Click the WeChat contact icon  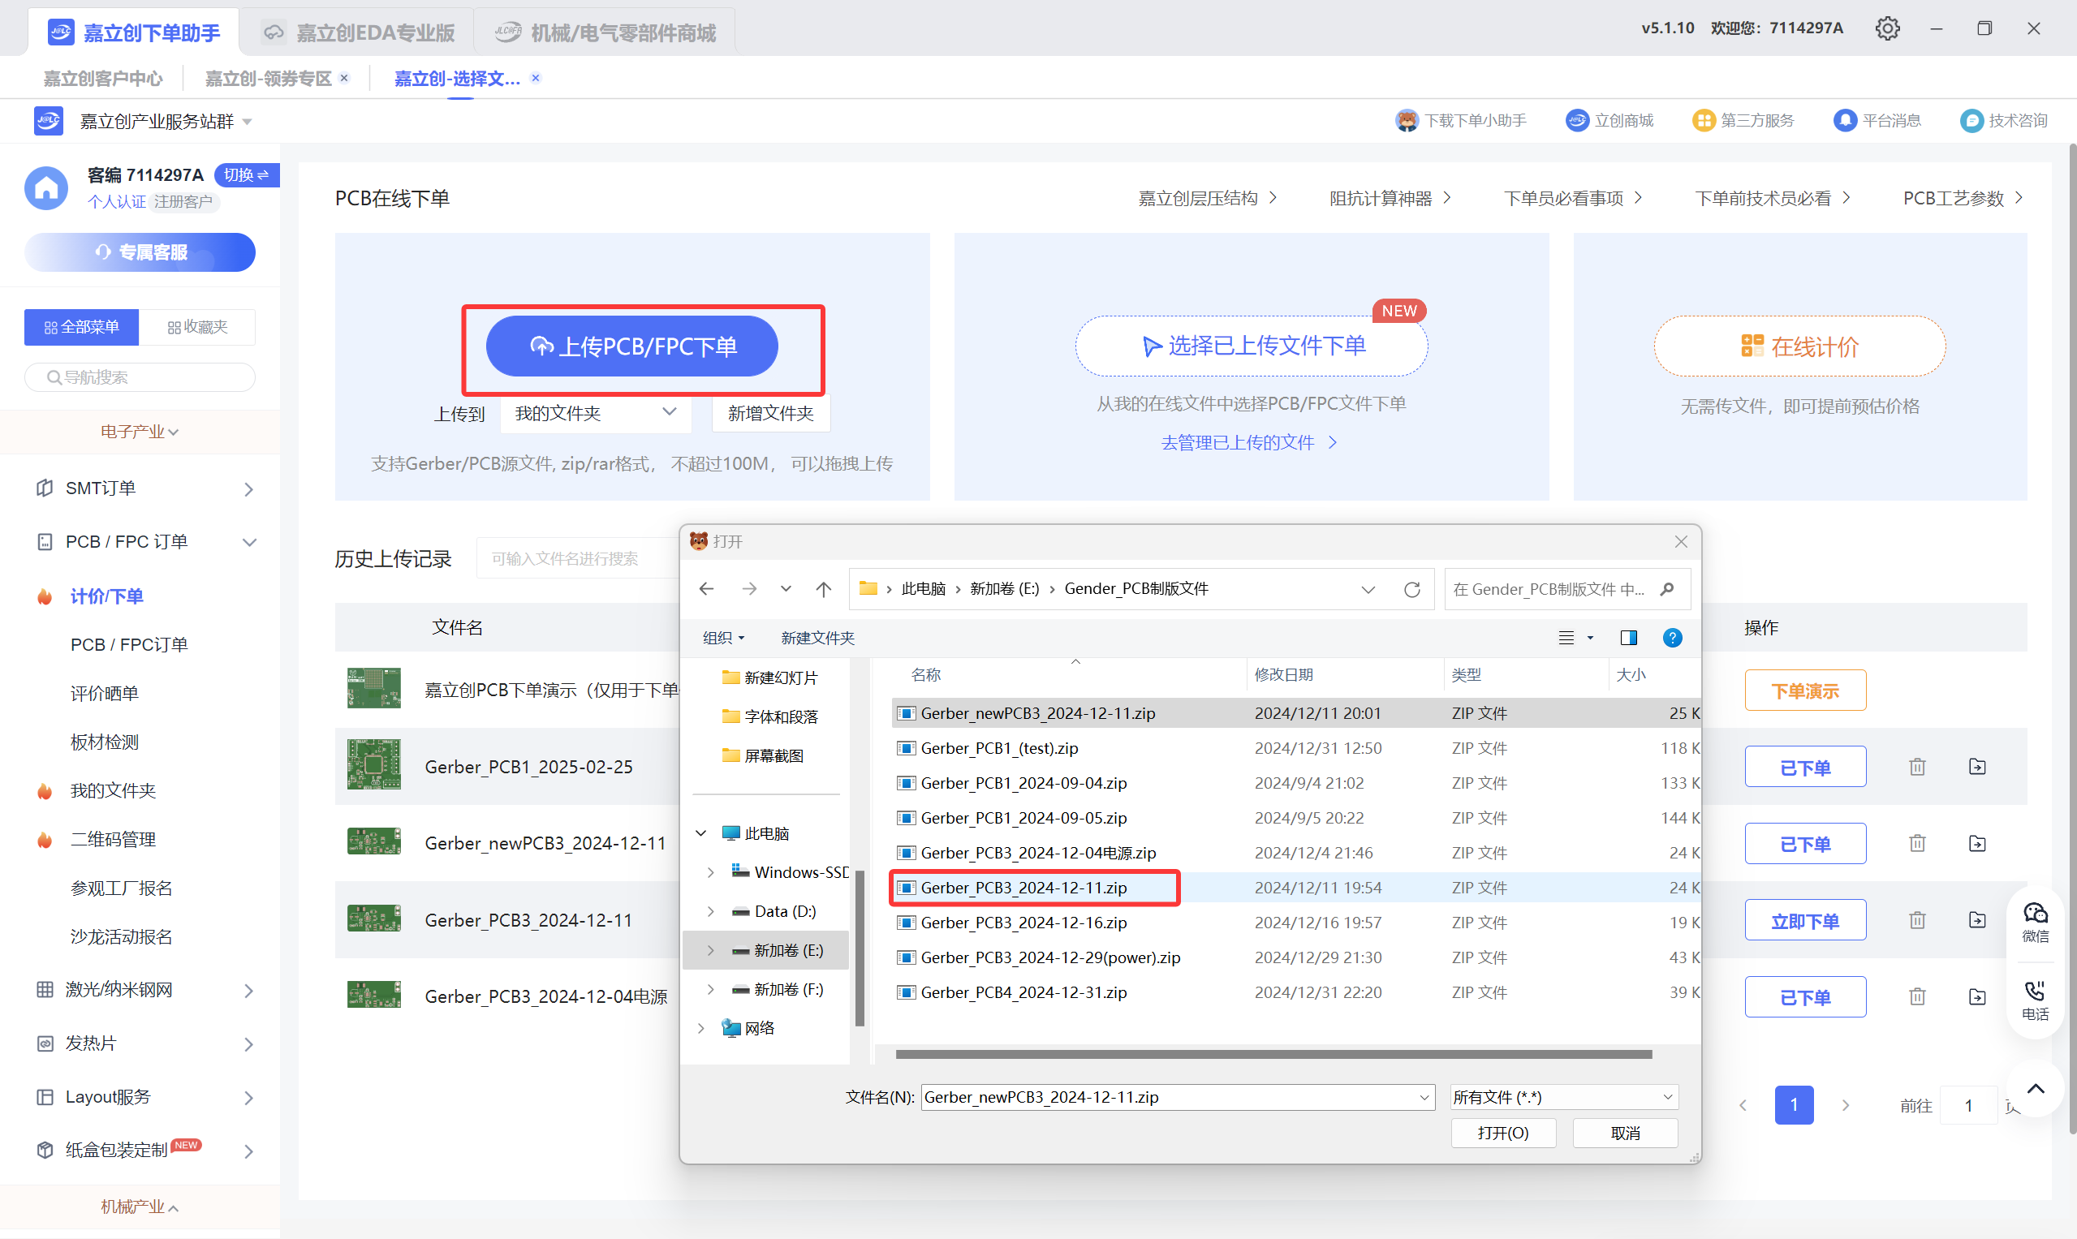2035,922
